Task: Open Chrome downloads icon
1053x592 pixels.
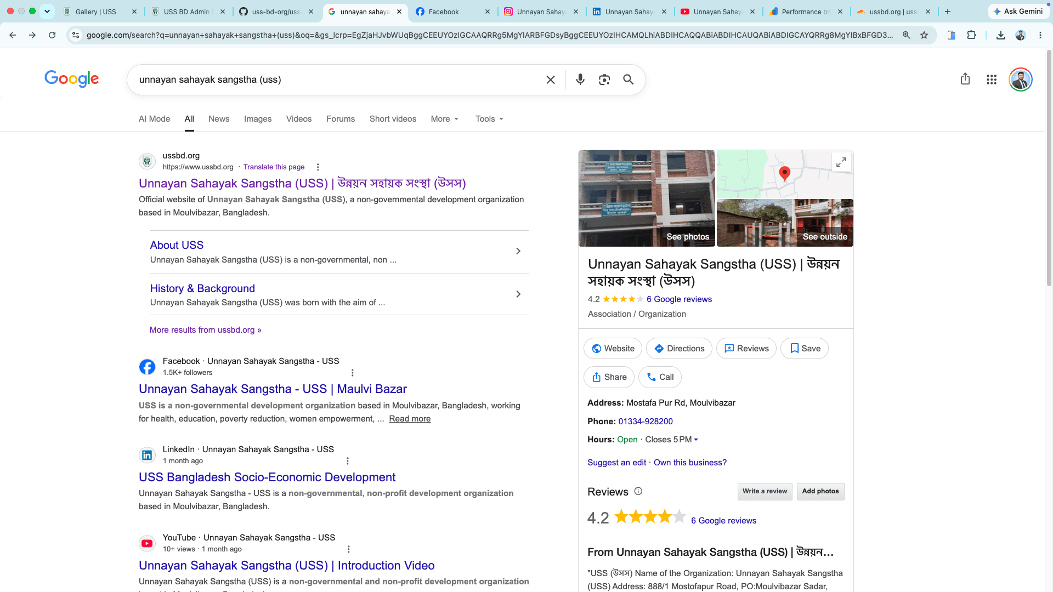Action: [1001, 35]
